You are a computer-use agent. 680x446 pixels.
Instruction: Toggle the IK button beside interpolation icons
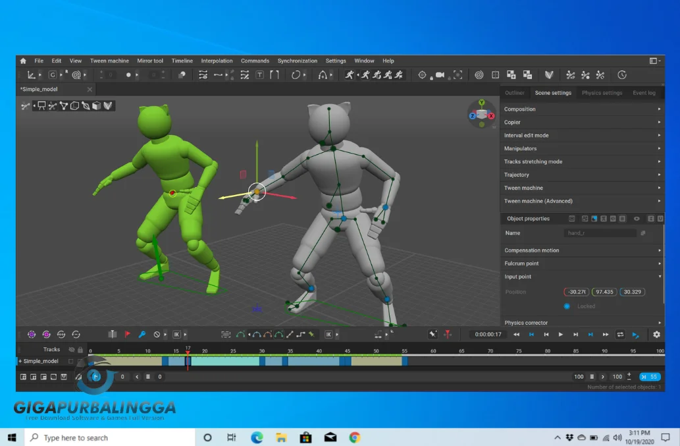(x=328, y=335)
